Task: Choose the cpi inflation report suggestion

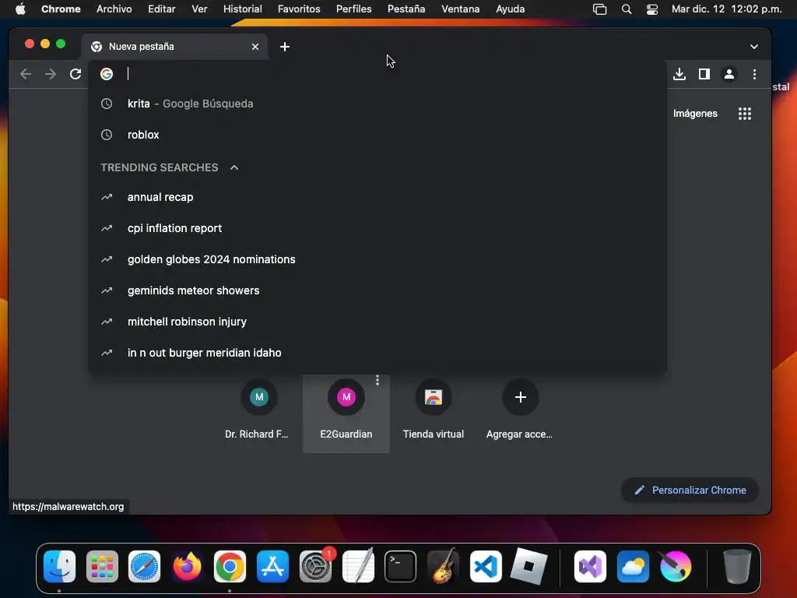Action: click(x=377, y=228)
